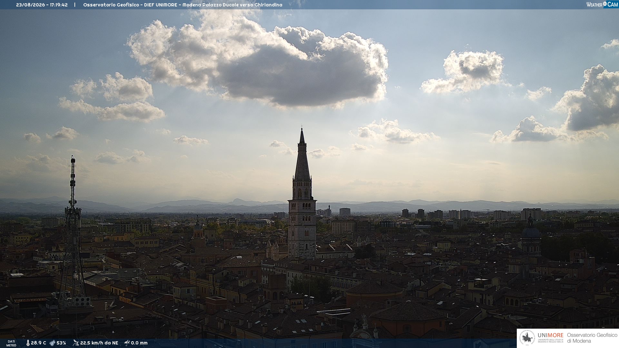Click the UNIMORE university seal emblem
The image size is (619, 348).
[x=527, y=338]
